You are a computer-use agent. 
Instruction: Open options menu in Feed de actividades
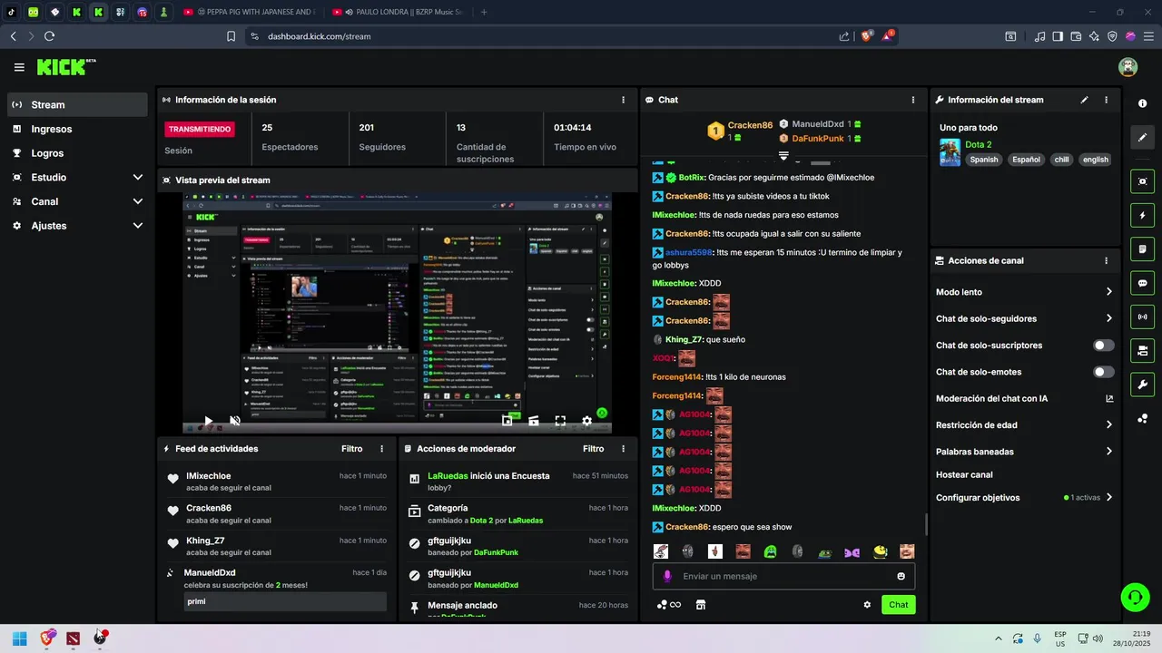(381, 449)
